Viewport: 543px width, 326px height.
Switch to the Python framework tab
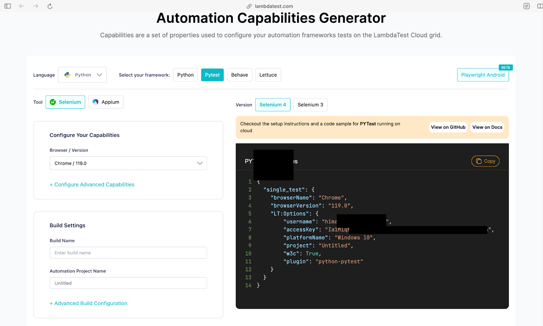(185, 75)
